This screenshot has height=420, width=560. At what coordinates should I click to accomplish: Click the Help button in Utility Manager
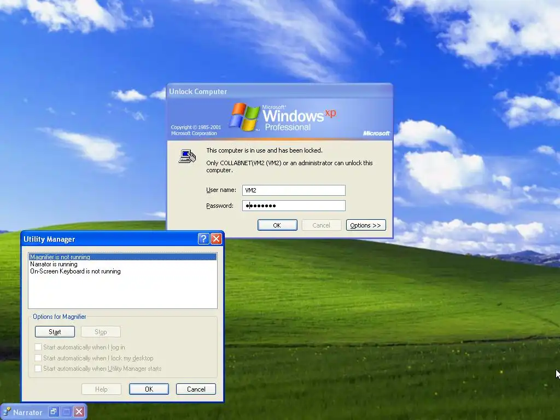point(101,389)
